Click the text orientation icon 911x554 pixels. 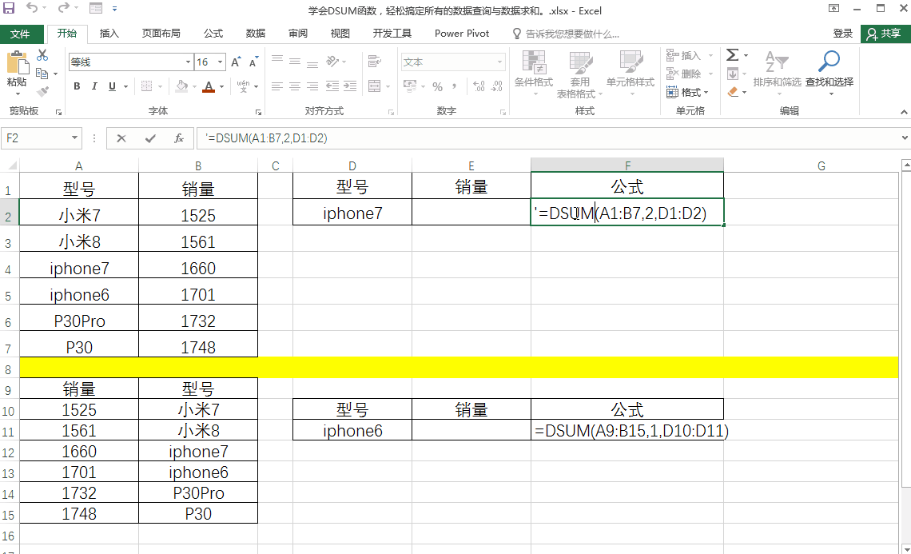pos(332,62)
